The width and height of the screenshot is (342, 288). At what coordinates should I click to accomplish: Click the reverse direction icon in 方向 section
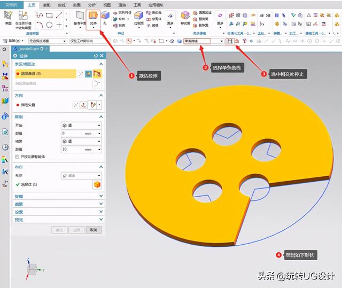pyautogui.click(x=76, y=105)
